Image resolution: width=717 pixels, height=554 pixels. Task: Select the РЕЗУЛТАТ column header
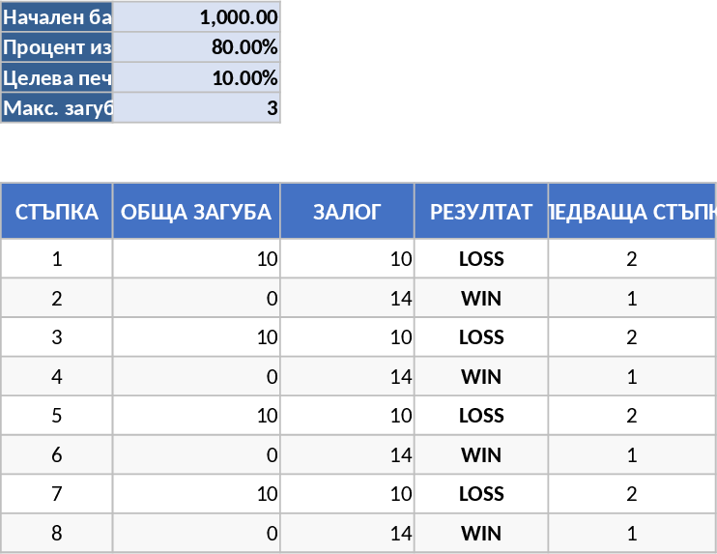[x=481, y=211]
